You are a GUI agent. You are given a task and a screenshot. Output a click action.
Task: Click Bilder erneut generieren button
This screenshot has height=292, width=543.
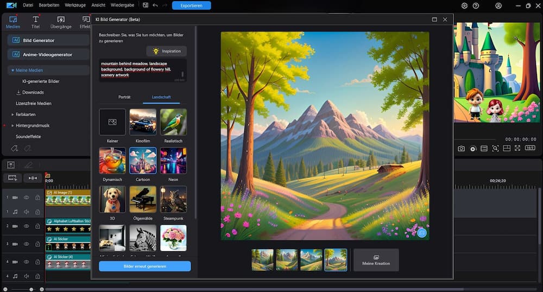pyautogui.click(x=144, y=266)
